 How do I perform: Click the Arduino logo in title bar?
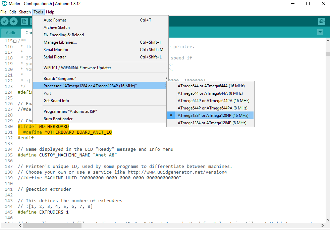coord(4,4)
